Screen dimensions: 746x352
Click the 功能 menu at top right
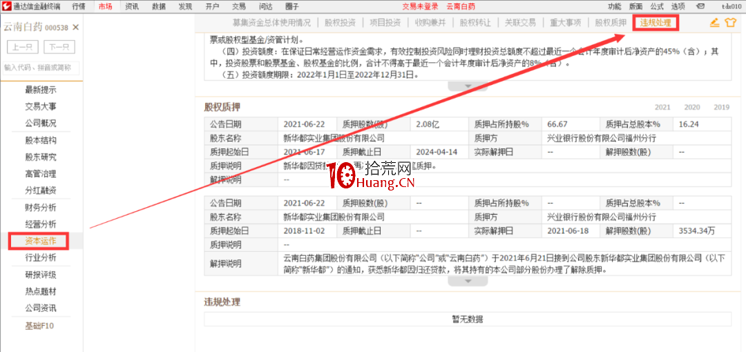coord(615,6)
